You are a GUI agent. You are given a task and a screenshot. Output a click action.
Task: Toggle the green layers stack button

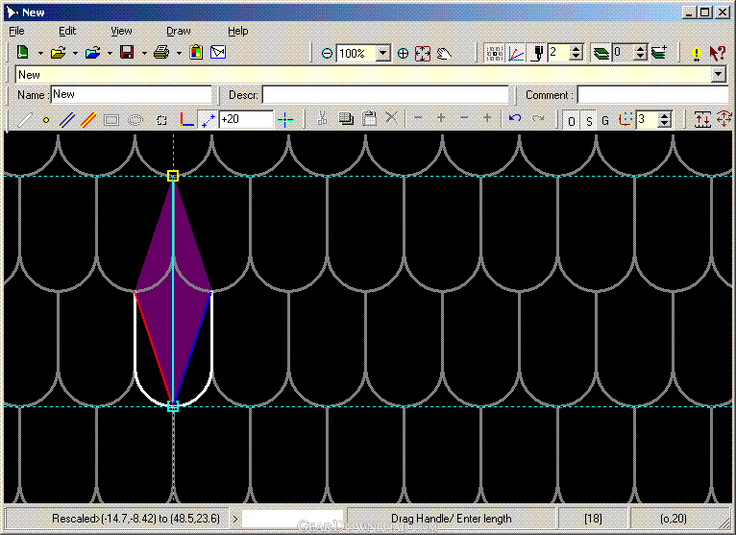point(601,53)
